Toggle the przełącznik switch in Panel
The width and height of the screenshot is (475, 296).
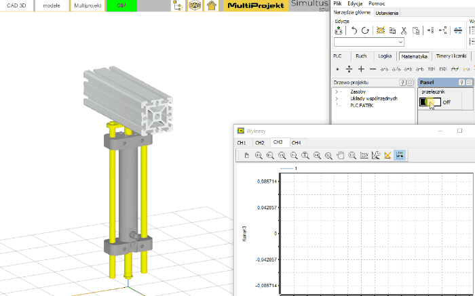(430, 102)
